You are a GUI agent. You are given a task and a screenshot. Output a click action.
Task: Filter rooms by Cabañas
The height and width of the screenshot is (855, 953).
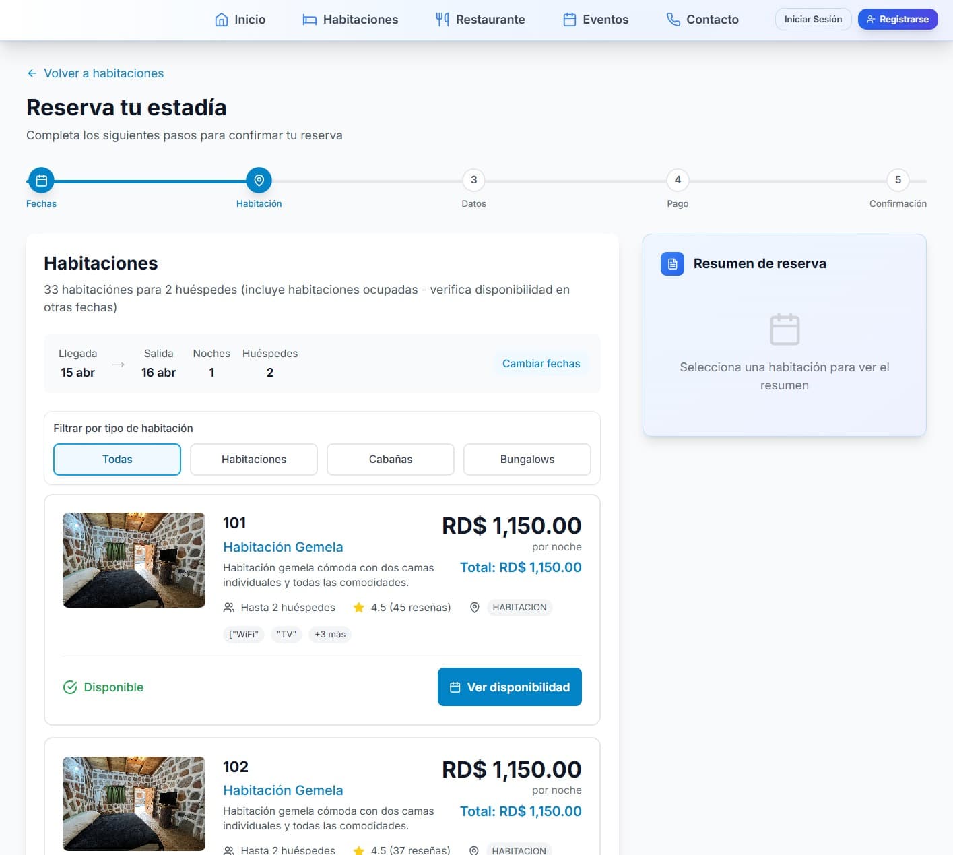point(391,460)
